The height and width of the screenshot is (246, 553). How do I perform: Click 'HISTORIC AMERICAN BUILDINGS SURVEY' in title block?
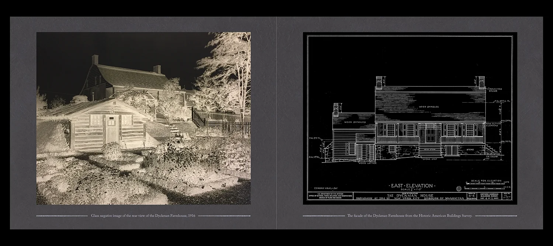488,195
